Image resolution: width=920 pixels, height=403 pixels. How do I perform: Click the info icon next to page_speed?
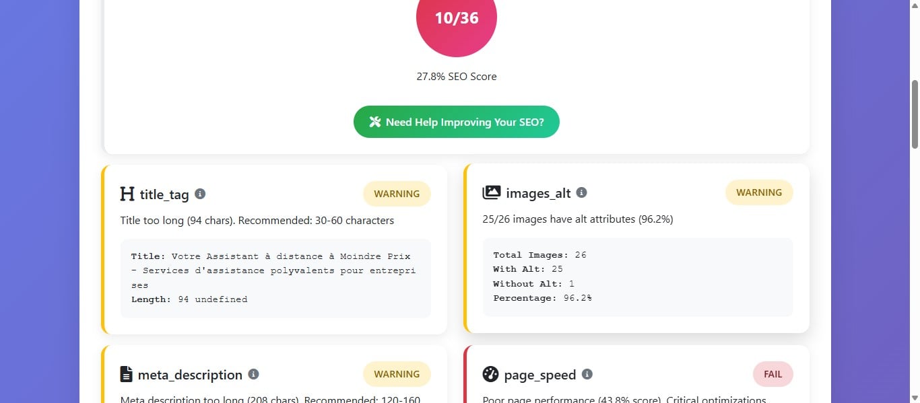pyautogui.click(x=587, y=375)
